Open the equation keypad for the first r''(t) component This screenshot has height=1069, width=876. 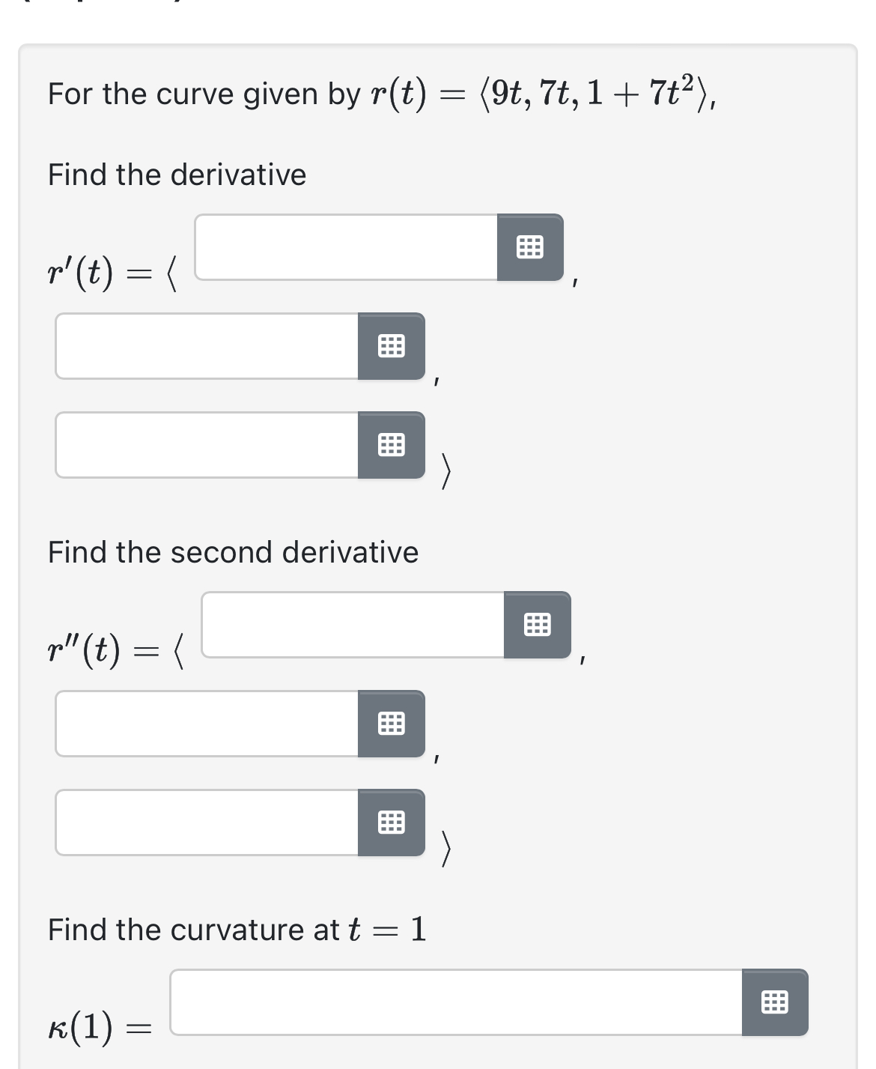[x=538, y=625]
